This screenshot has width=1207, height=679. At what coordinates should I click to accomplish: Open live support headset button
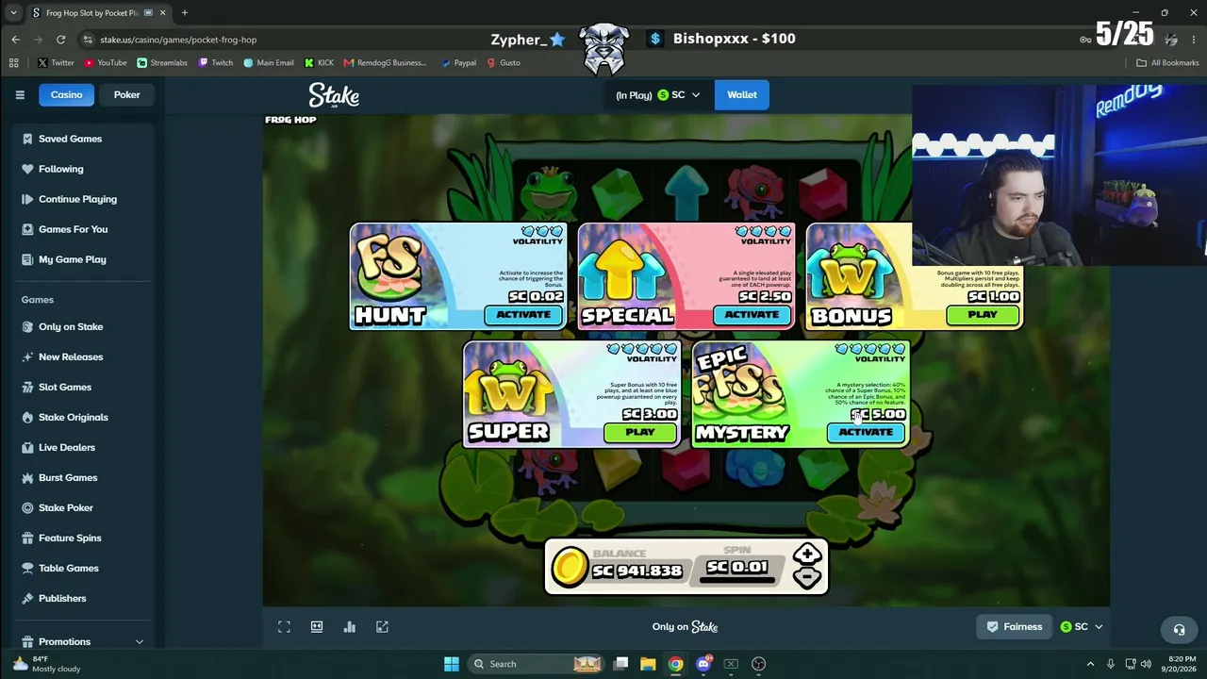tap(1179, 629)
